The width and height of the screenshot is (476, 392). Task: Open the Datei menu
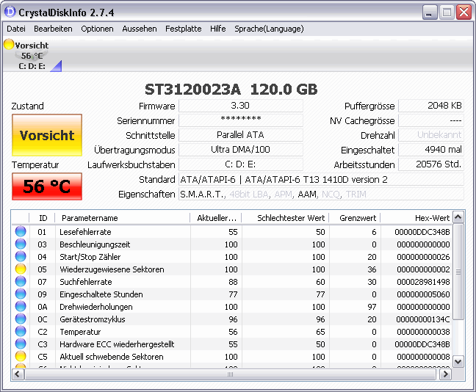coord(15,29)
